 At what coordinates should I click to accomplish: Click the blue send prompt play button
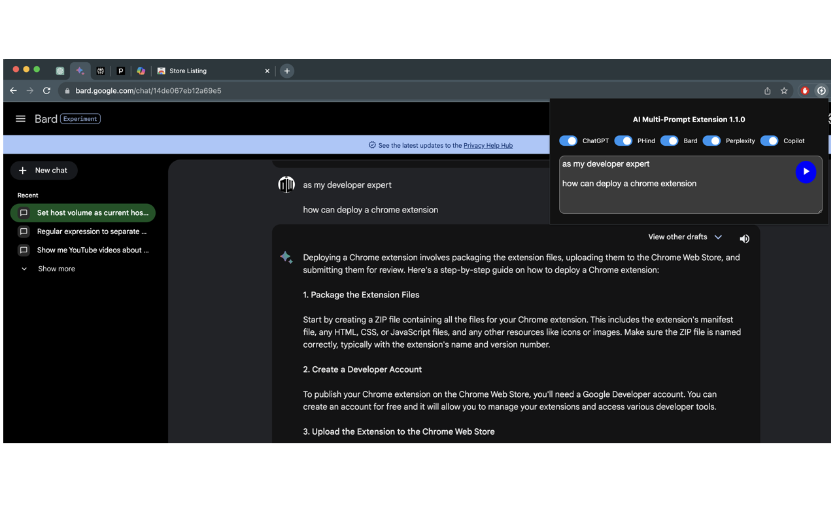point(806,171)
